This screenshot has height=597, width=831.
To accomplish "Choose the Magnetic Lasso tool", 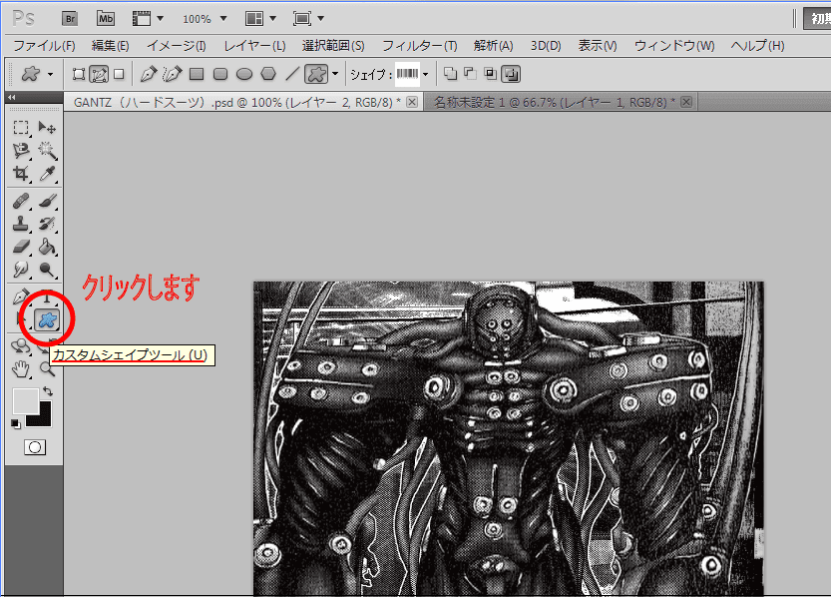I will pos(21,151).
